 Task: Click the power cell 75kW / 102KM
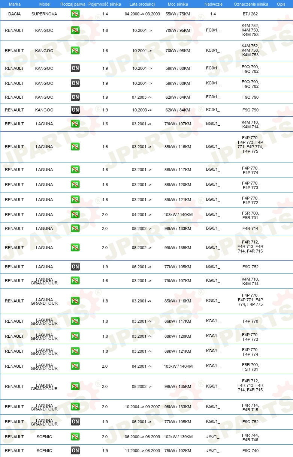click(178, 451)
